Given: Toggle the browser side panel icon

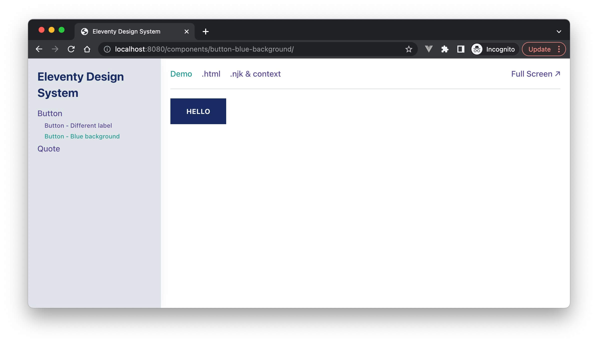Looking at the screenshot, I should (x=461, y=49).
